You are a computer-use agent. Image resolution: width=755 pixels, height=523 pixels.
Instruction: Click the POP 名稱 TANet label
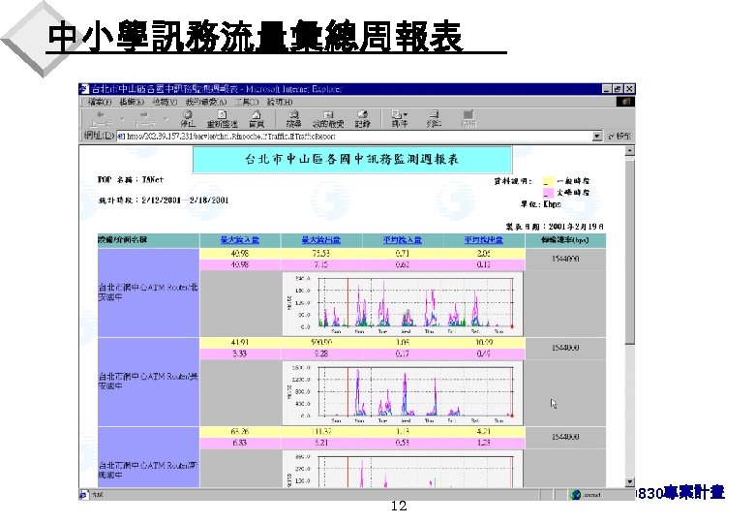(x=131, y=180)
